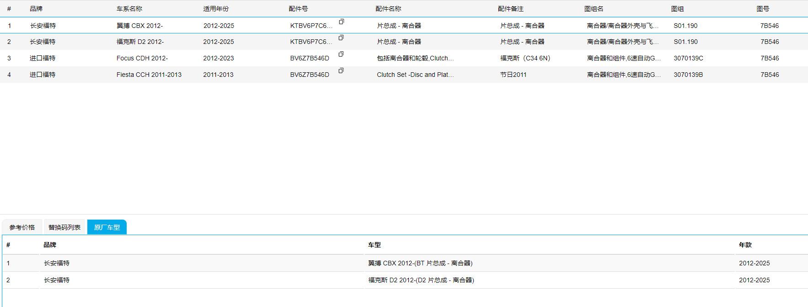808x307 pixels.
Task: Copy part number in 福克斯 D2 row
Action: 341,38
